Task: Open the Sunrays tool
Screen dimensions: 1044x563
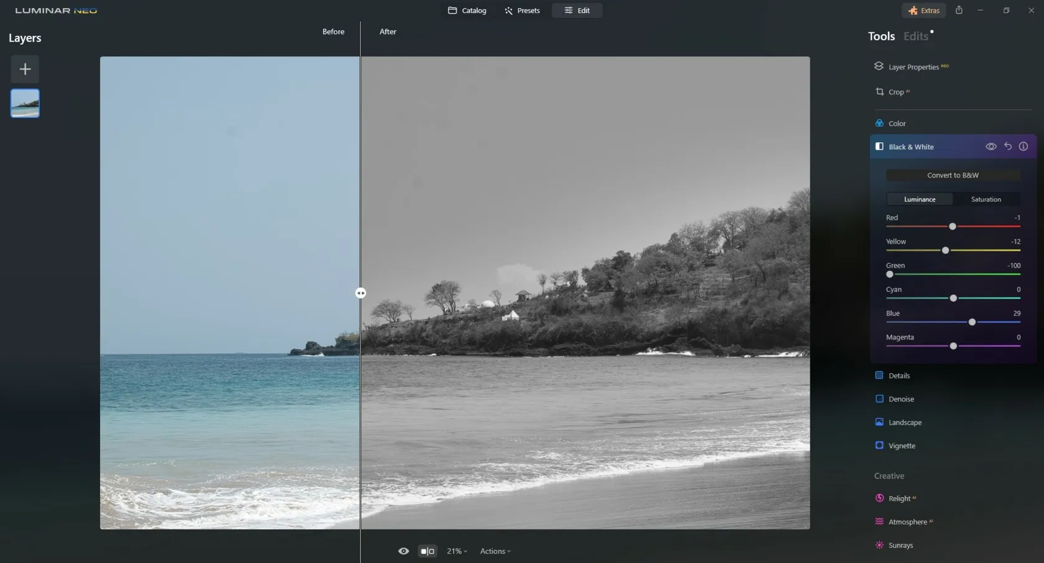Action: point(900,546)
